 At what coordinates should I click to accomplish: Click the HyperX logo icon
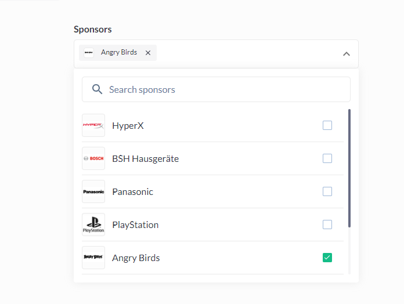[x=93, y=125]
